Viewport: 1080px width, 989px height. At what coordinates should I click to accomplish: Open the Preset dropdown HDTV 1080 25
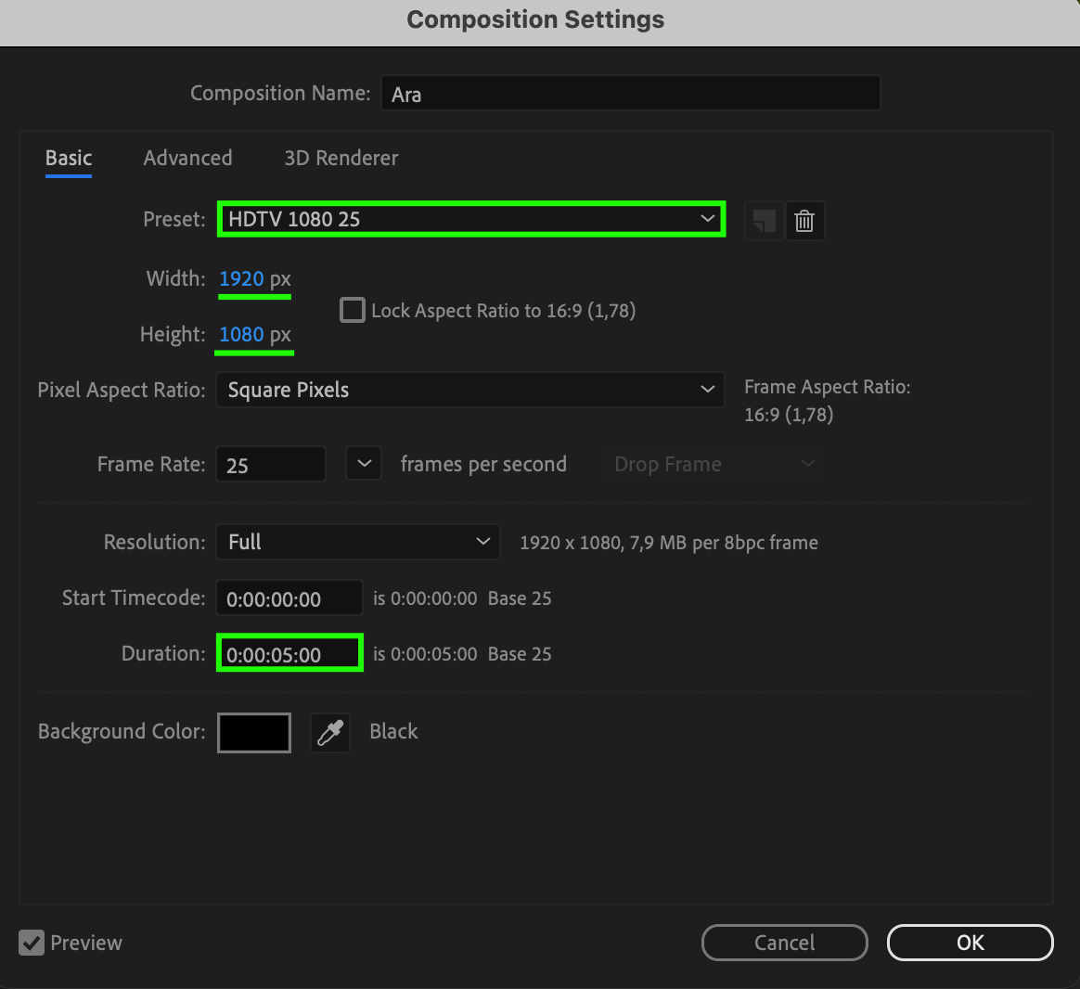click(x=471, y=220)
